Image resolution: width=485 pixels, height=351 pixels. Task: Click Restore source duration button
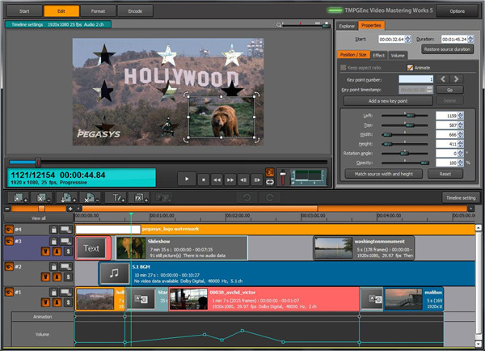(x=447, y=49)
